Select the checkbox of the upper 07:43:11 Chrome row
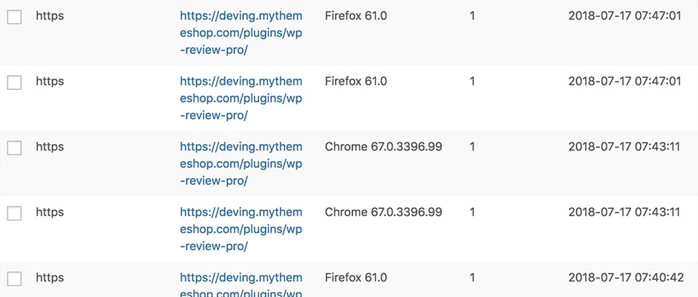The image size is (698, 297). coord(14,148)
